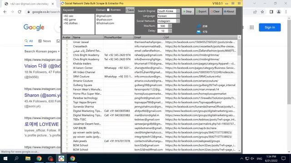The height and width of the screenshot is (163, 291).
Task: Open the Search Korean pages dropdown
Action: point(42,51)
